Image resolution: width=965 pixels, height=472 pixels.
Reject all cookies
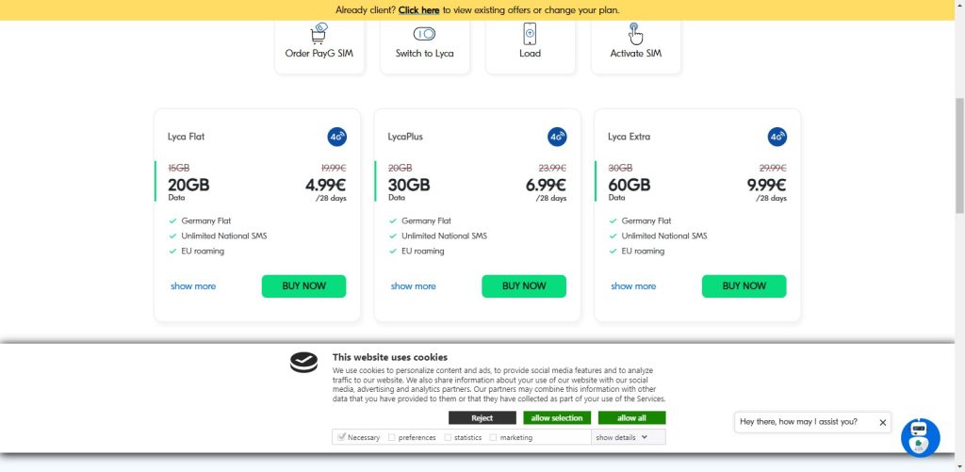coord(482,417)
